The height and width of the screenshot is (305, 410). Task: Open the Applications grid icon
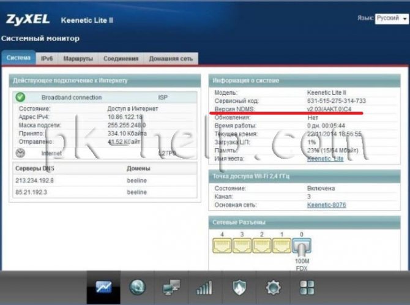[307, 287]
